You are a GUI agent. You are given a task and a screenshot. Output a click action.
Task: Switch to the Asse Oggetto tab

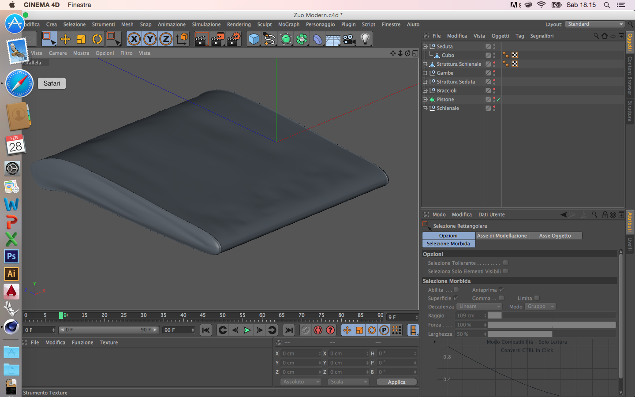tap(555, 236)
